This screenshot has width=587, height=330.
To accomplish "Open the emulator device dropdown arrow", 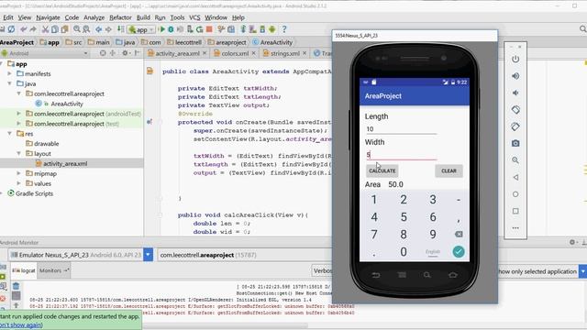I will pyautogui.click(x=148, y=255).
